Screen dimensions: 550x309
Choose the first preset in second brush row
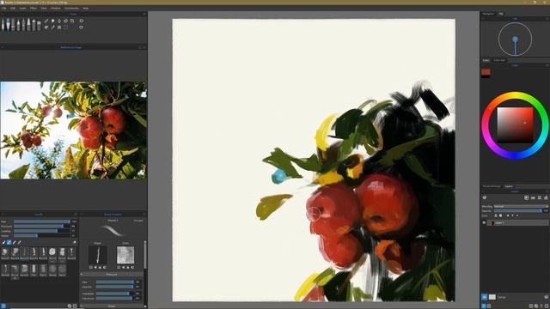tap(5, 270)
